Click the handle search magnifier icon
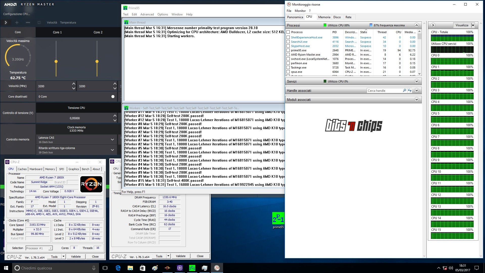The image size is (485, 273). pos(404,90)
